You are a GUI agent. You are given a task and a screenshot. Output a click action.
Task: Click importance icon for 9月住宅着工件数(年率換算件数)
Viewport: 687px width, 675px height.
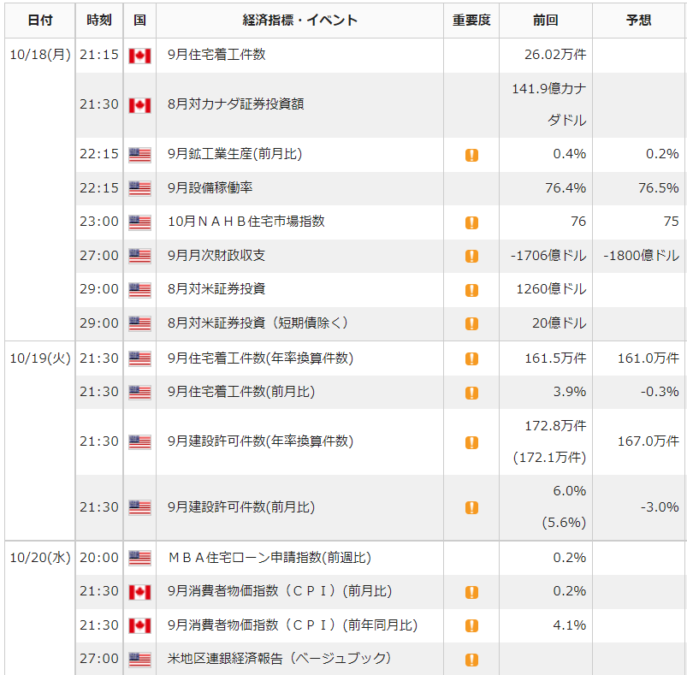pyautogui.click(x=471, y=358)
